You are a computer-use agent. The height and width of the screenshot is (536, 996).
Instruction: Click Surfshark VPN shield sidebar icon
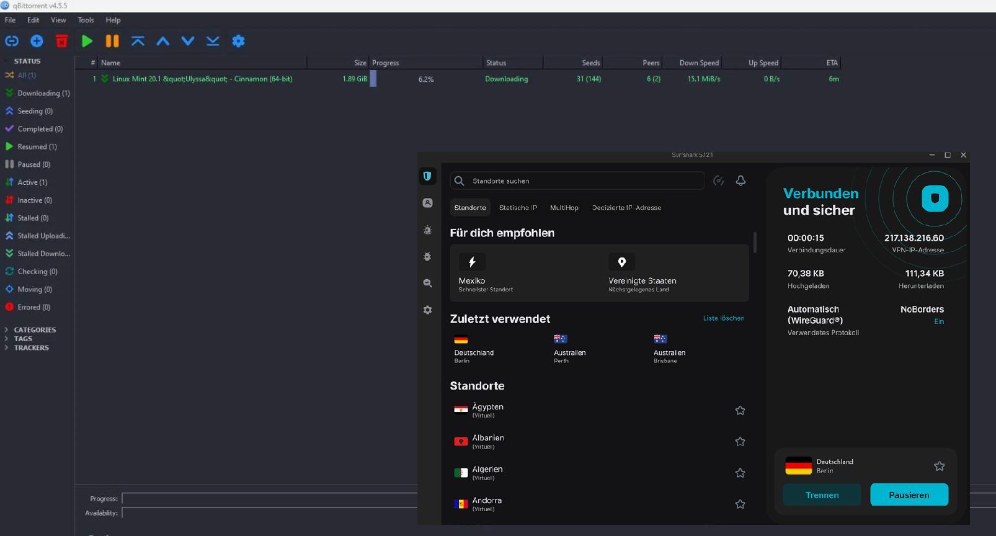(x=427, y=176)
